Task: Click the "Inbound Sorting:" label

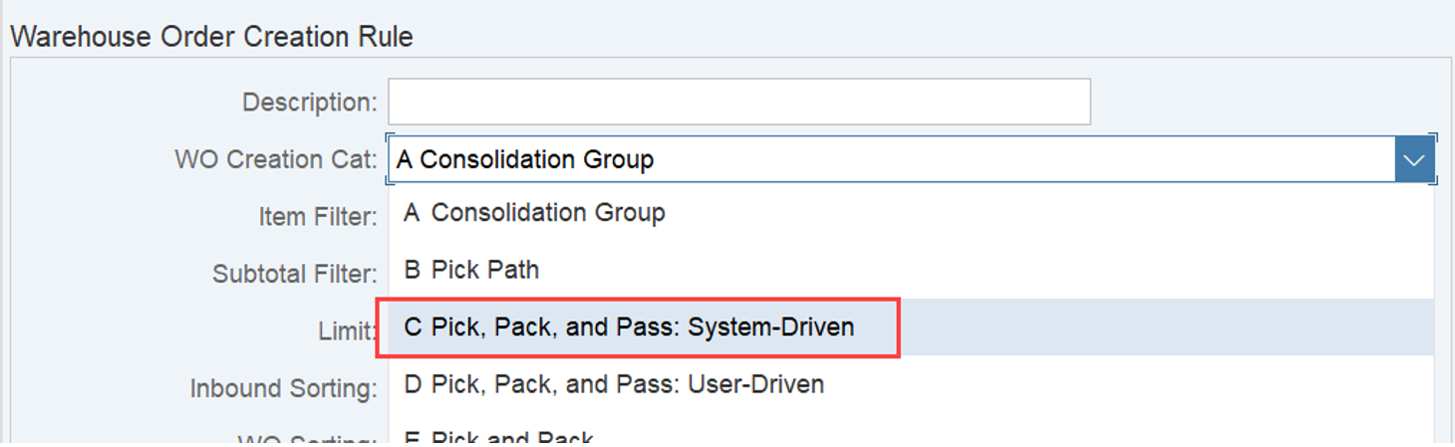Action: click(x=284, y=388)
